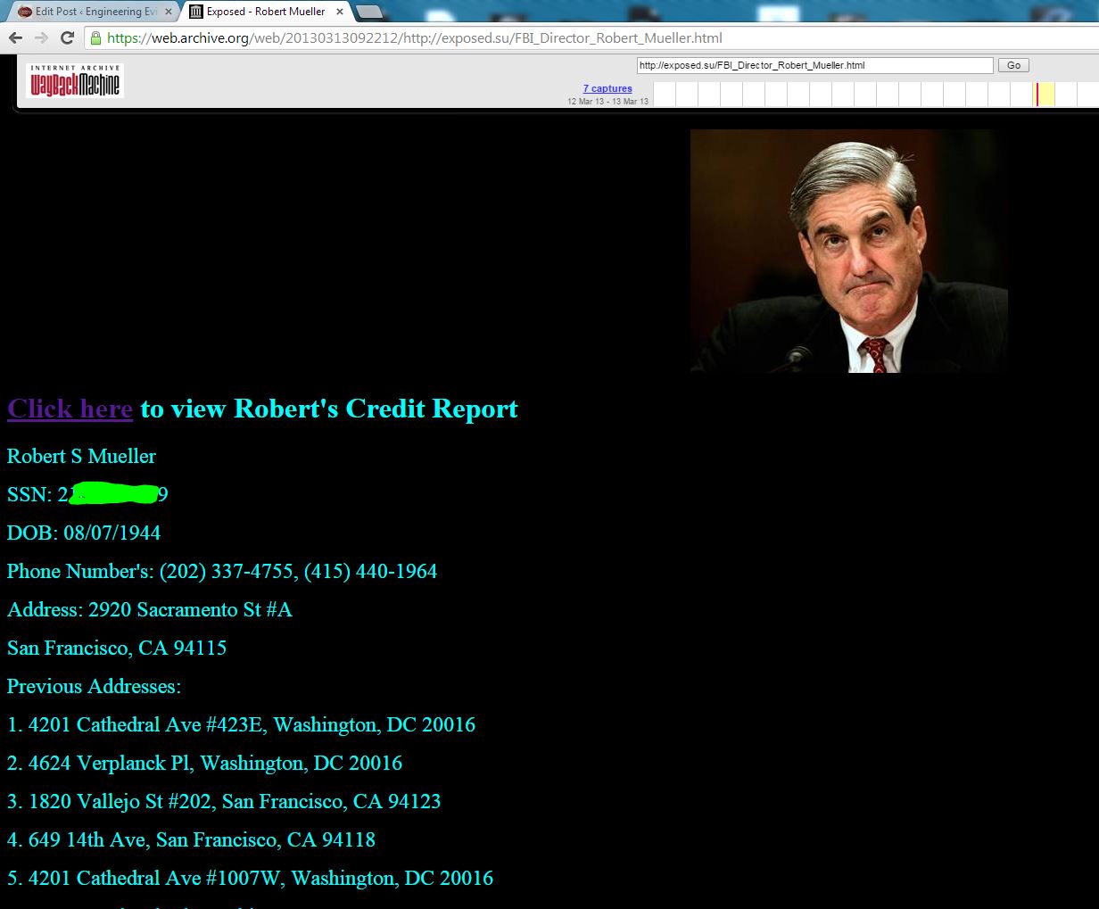Select the Exposed tab
The image size is (1099, 909).
tap(265, 12)
